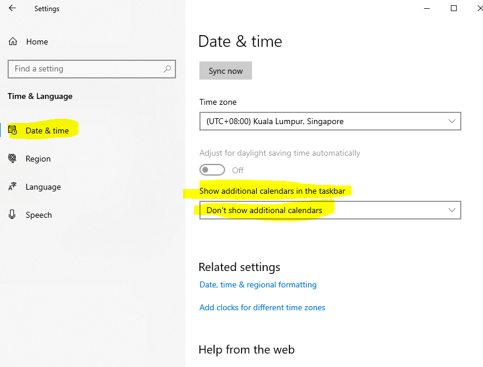
Task: Click the Home house icon
Action: [12, 42]
